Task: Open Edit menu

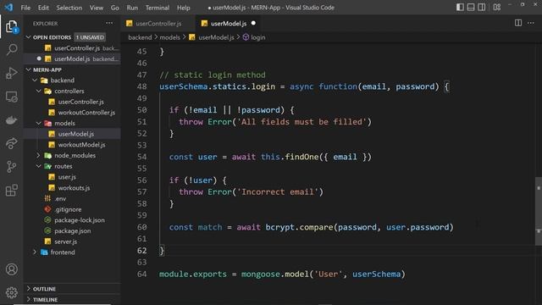Action: tap(43, 8)
